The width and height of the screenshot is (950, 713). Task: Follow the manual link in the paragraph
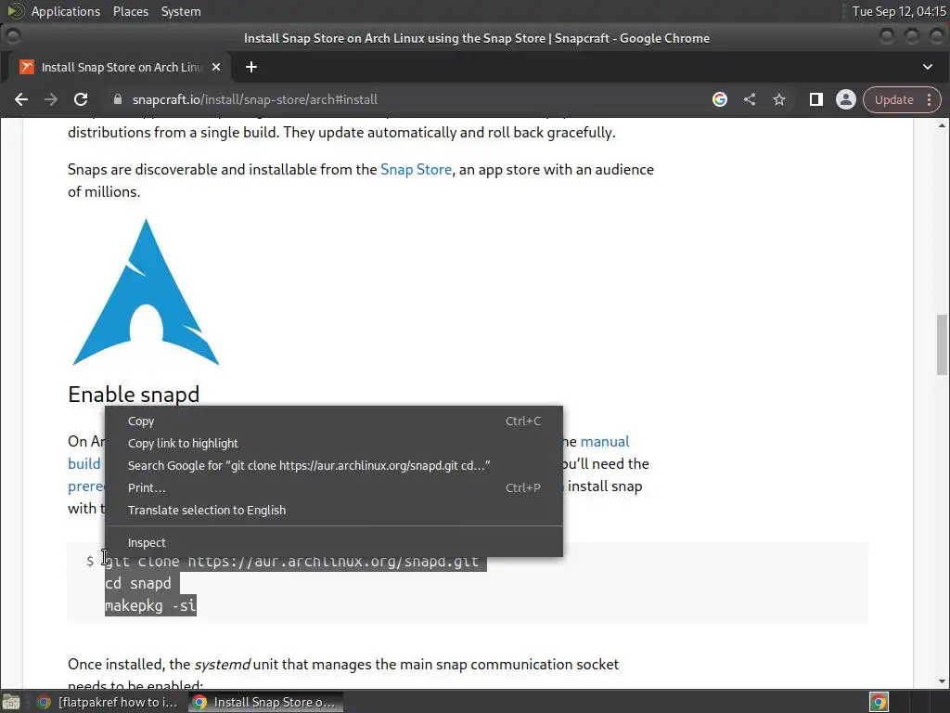tap(605, 441)
